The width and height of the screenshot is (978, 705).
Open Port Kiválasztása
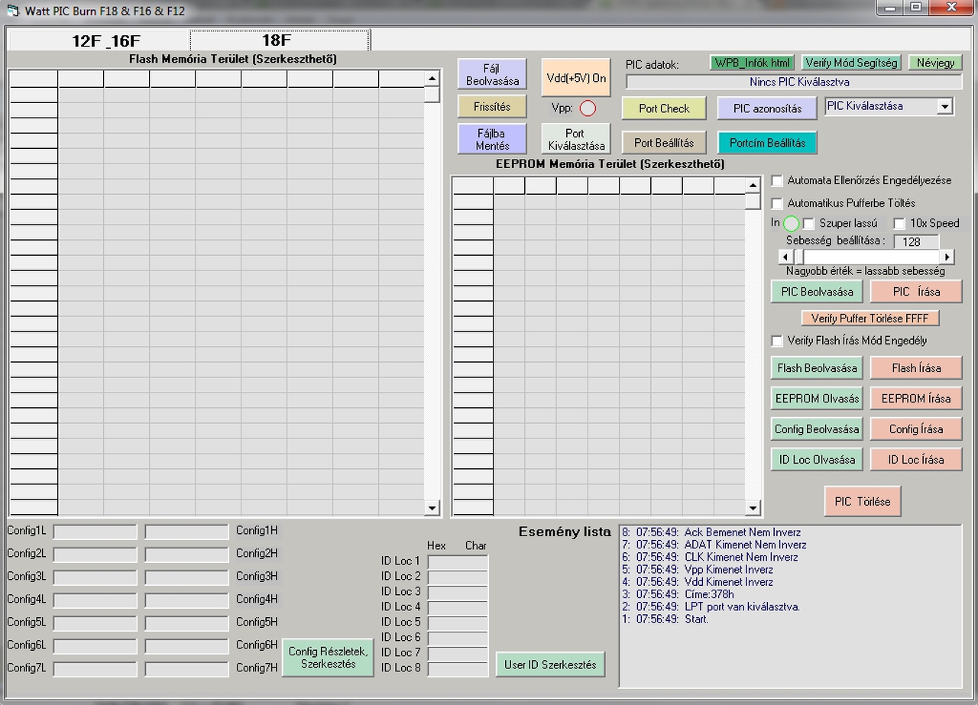(x=576, y=139)
